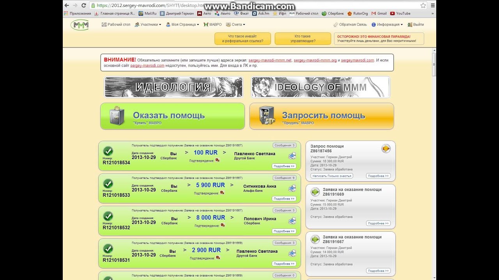499x280 pixels.
Task: Open RutorOrg bookmark
Action: pyautogui.click(x=357, y=13)
